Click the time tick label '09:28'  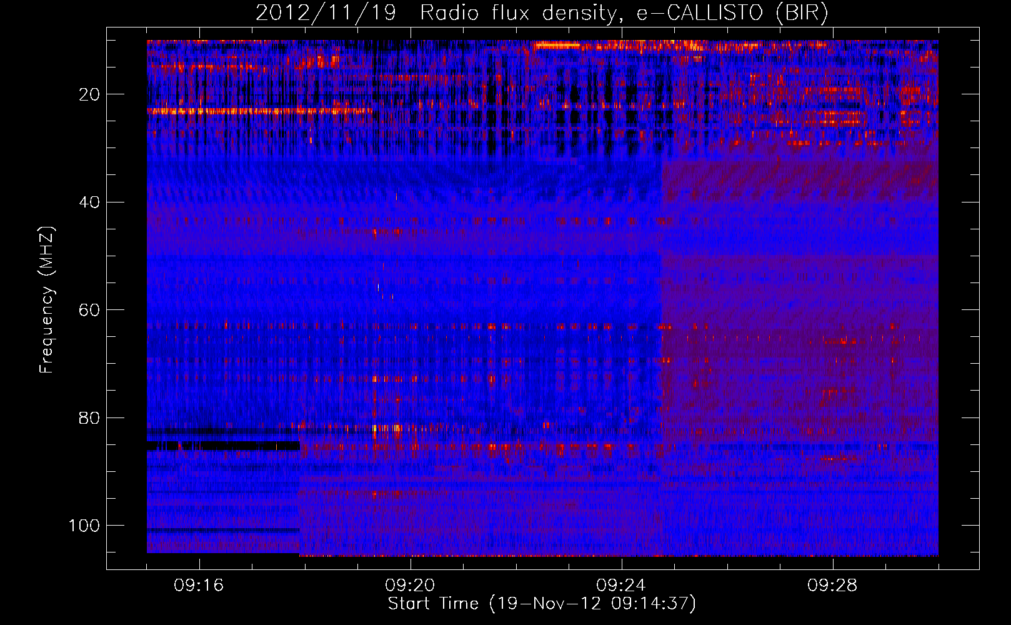832,586
